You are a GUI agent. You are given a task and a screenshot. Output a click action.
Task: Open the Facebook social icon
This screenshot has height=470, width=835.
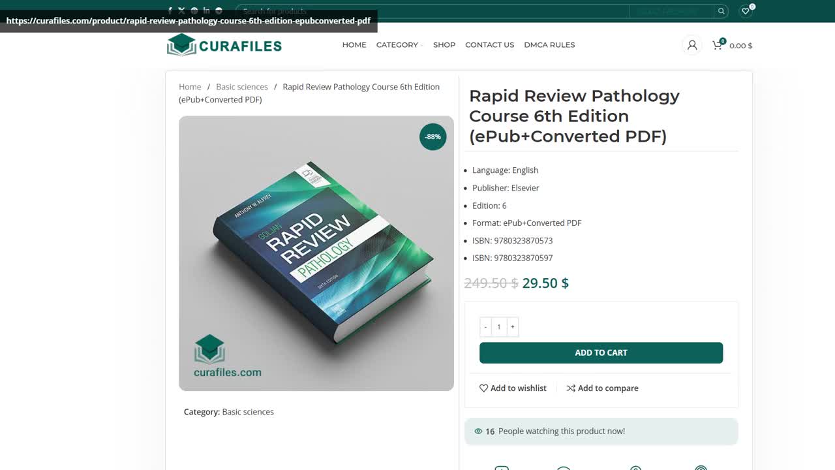point(170,10)
